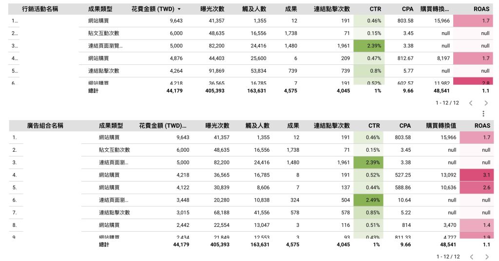499x261 pixels.
Task: Go to previous page of lower table
Action: (472, 257)
